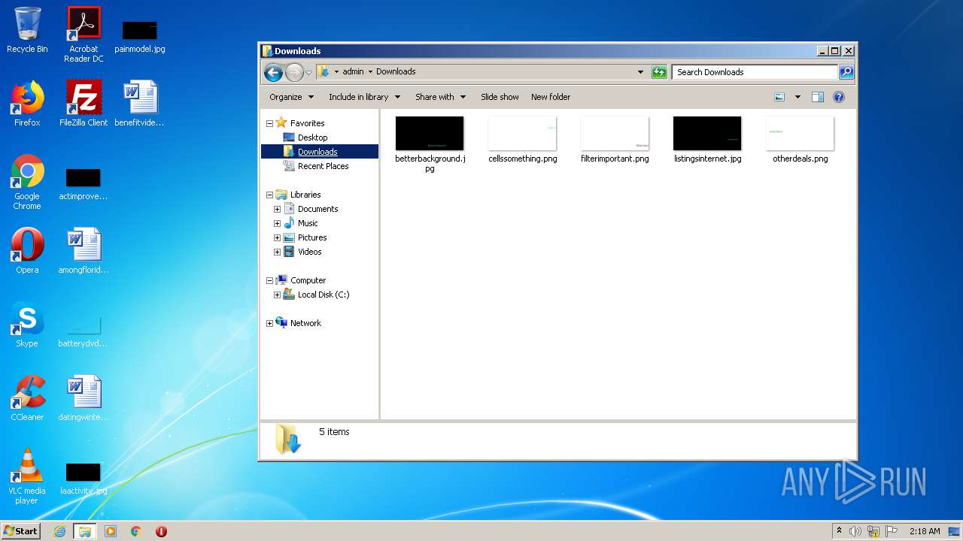Click the Explorer Back arrow button

273,72
